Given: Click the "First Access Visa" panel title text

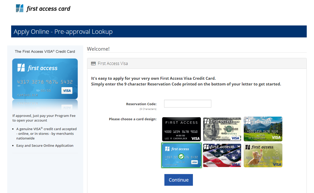Looking at the screenshot, I should [x=113, y=63].
